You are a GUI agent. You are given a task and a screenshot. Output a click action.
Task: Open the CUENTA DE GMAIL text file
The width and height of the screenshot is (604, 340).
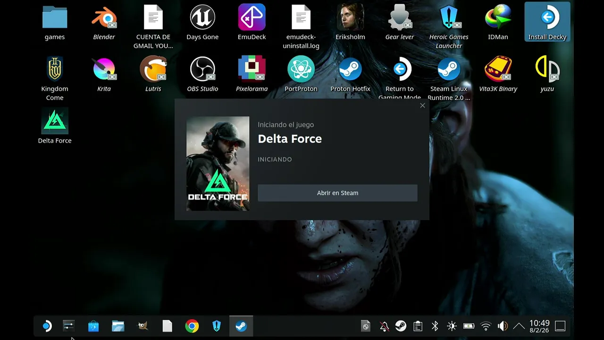coord(153,27)
